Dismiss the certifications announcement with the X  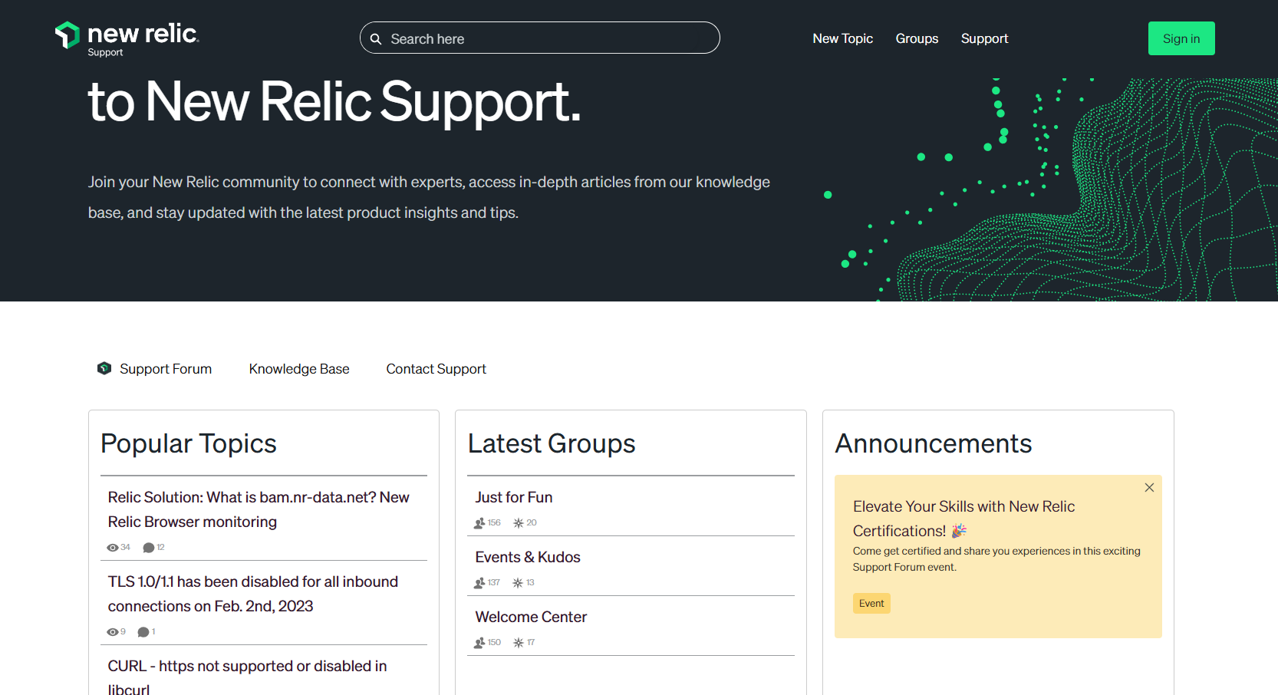coord(1149,487)
